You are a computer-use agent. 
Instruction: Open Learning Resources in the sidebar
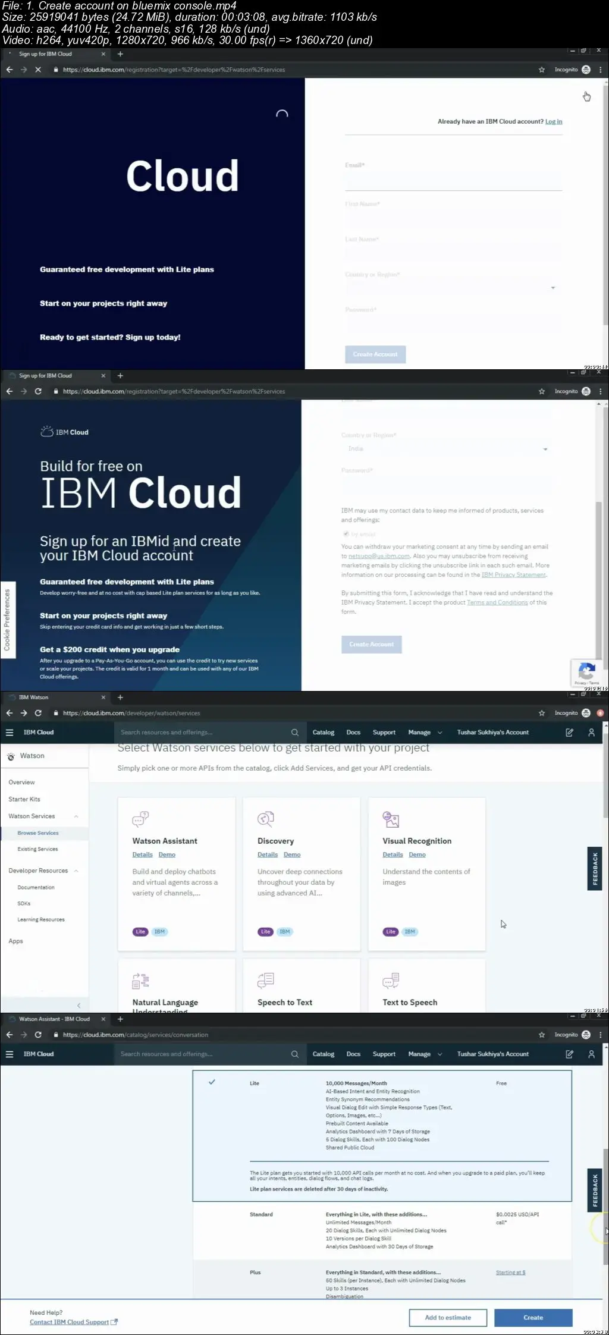coord(41,919)
